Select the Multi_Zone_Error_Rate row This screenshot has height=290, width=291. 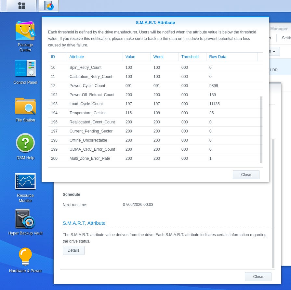point(155,158)
